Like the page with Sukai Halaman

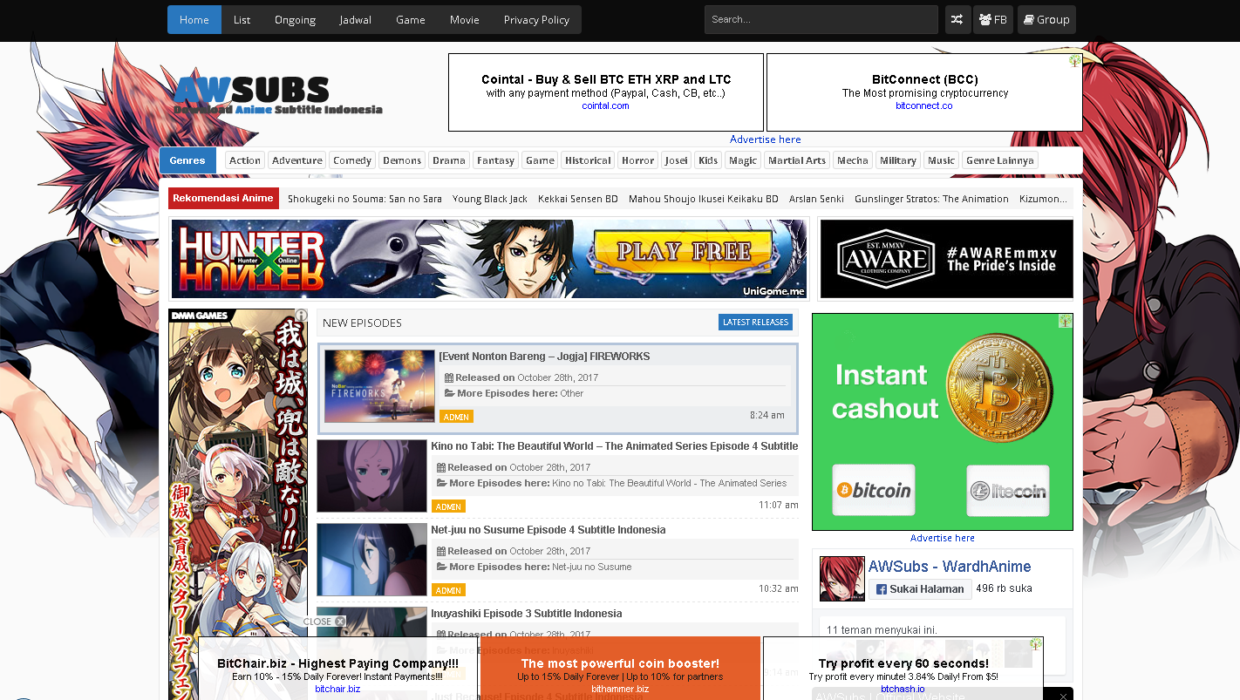[920, 588]
